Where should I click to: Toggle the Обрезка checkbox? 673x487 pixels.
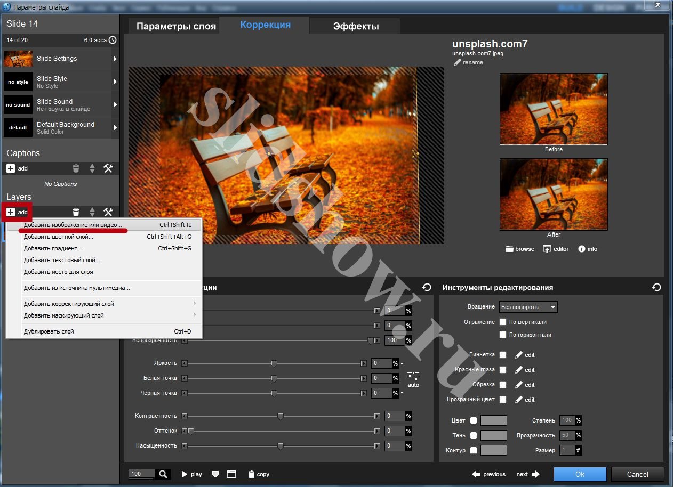pos(503,385)
